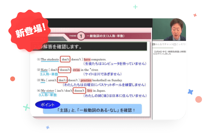
Task: Click the highlighted word "swim"
Action: 76,70
